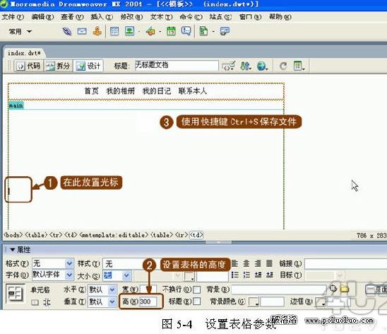Click the 链接 link input field
Screen dimensions: 387x334
point(345,264)
